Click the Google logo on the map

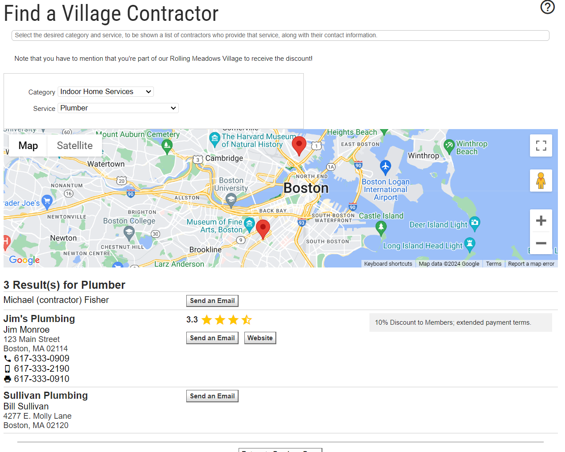[24, 260]
